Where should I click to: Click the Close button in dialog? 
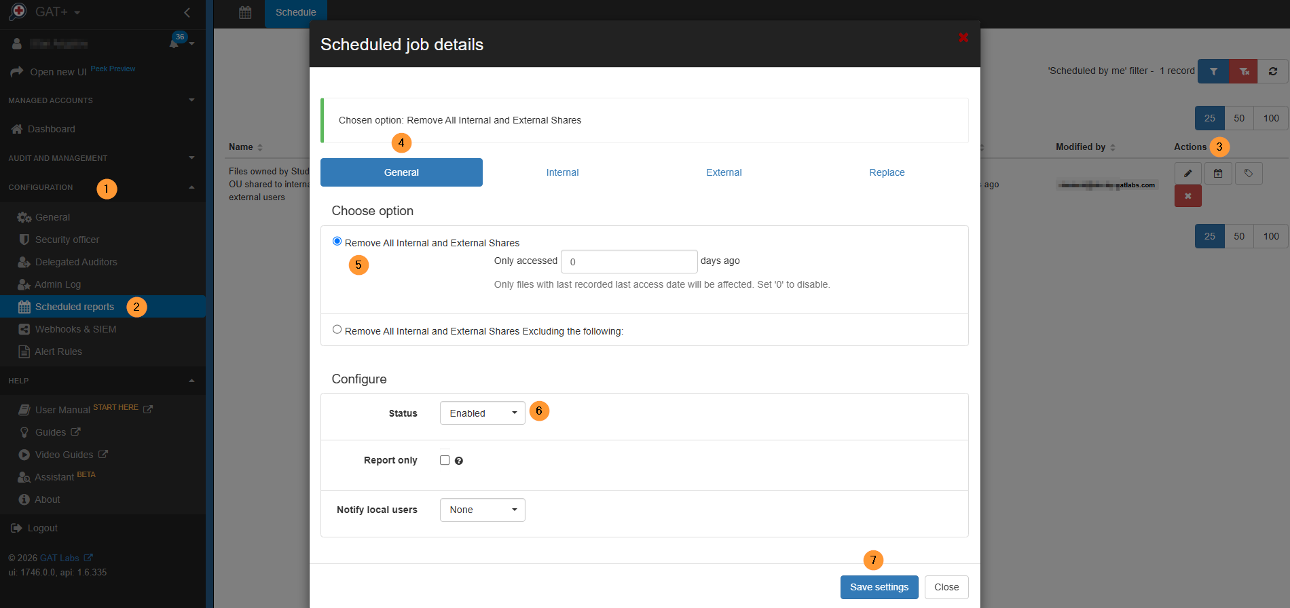tap(946, 587)
